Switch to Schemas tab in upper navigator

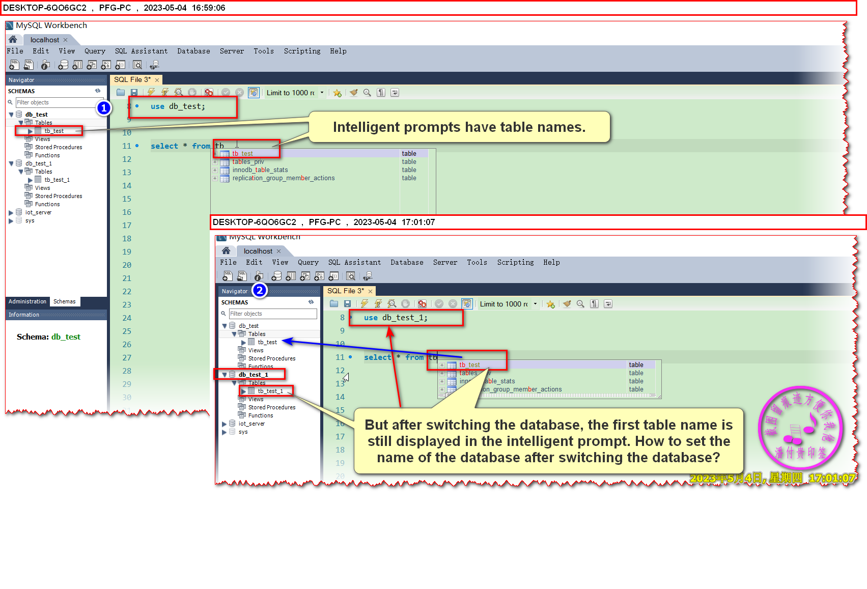click(x=65, y=301)
